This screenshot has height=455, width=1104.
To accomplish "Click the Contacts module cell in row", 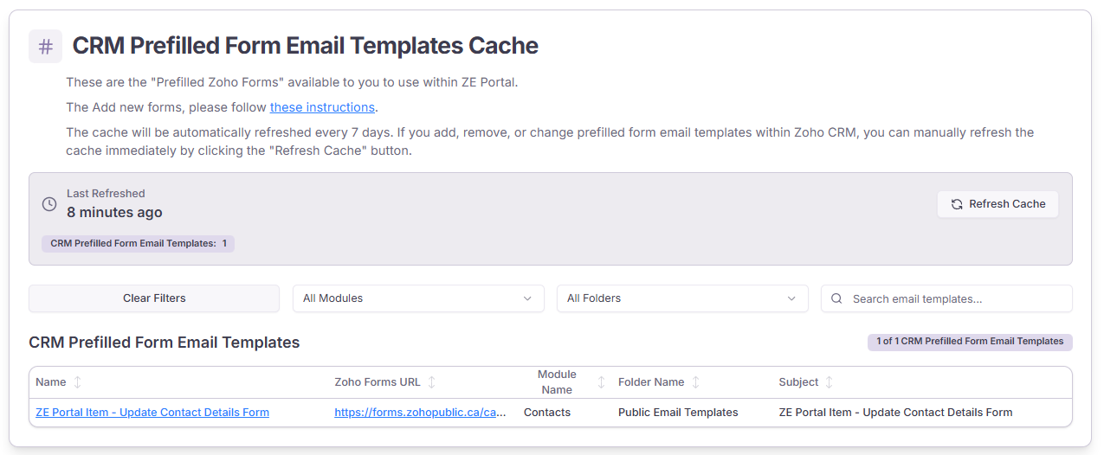I will pos(547,413).
